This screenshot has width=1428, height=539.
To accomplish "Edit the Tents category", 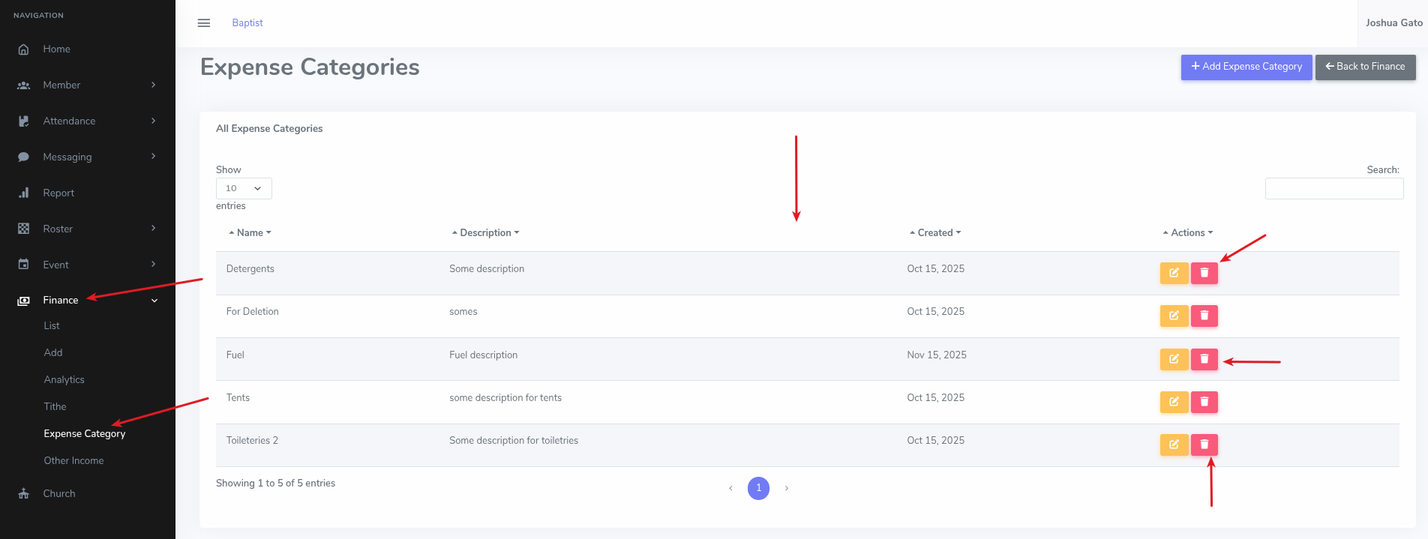I will coord(1174,402).
